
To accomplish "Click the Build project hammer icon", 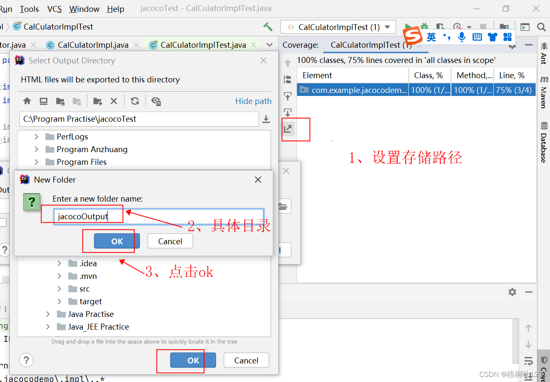I will (267, 27).
